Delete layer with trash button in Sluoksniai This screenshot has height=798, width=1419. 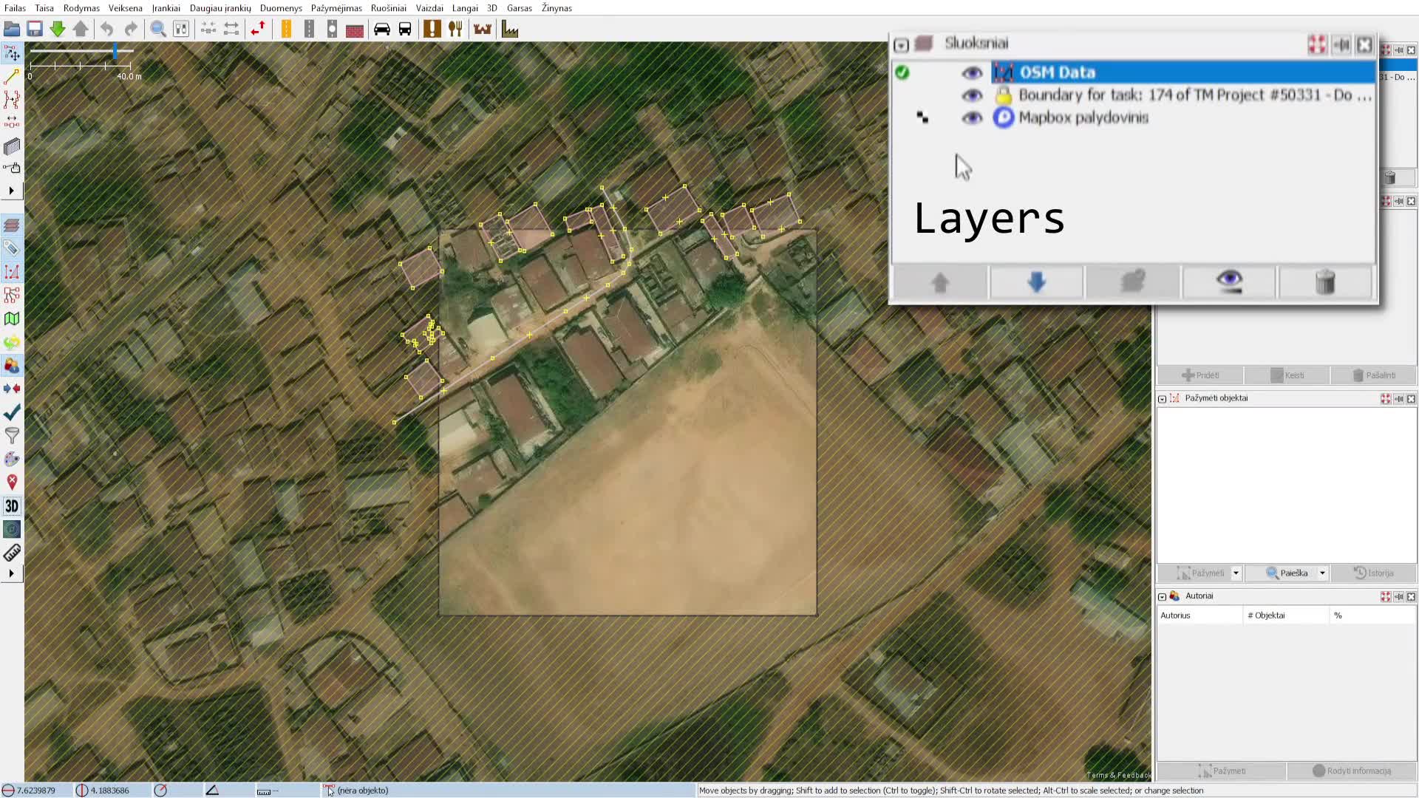[x=1325, y=282]
